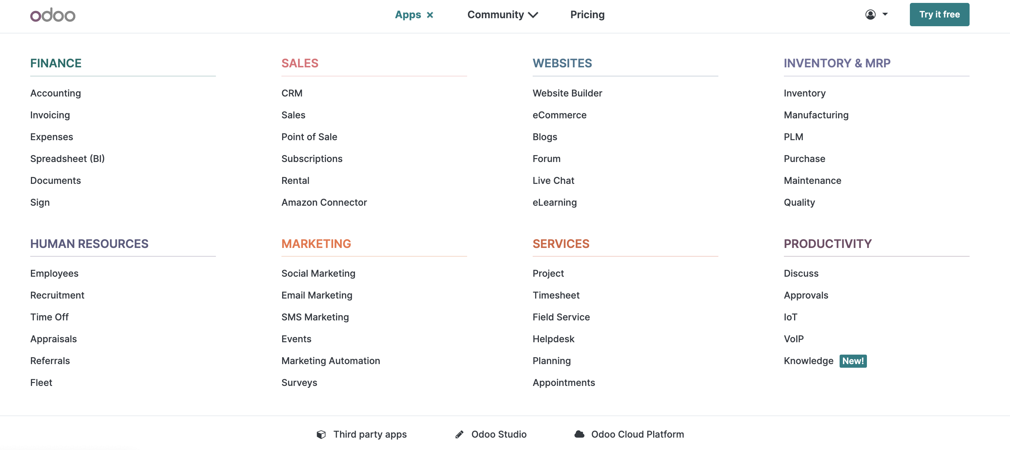This screenshot has width=1010, height=450.
Task: Open Email Marketing
Action: (x=317, y=296)
